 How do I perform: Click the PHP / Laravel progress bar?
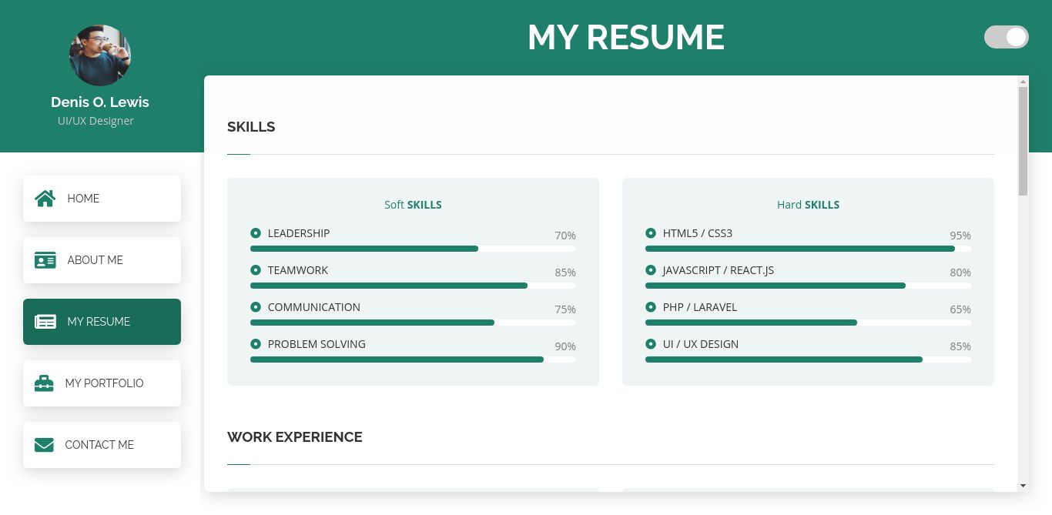pyautogui.click(x=808, y=323)
